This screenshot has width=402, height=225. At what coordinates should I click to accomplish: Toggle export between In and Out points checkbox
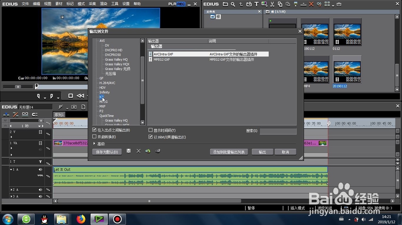tap(94, 130)
